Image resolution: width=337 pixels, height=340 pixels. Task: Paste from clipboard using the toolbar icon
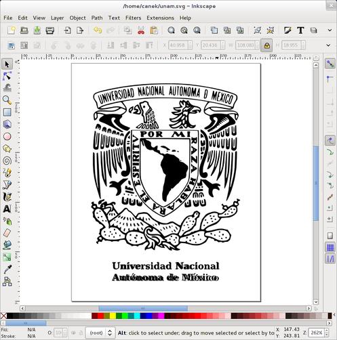point(154,30)
